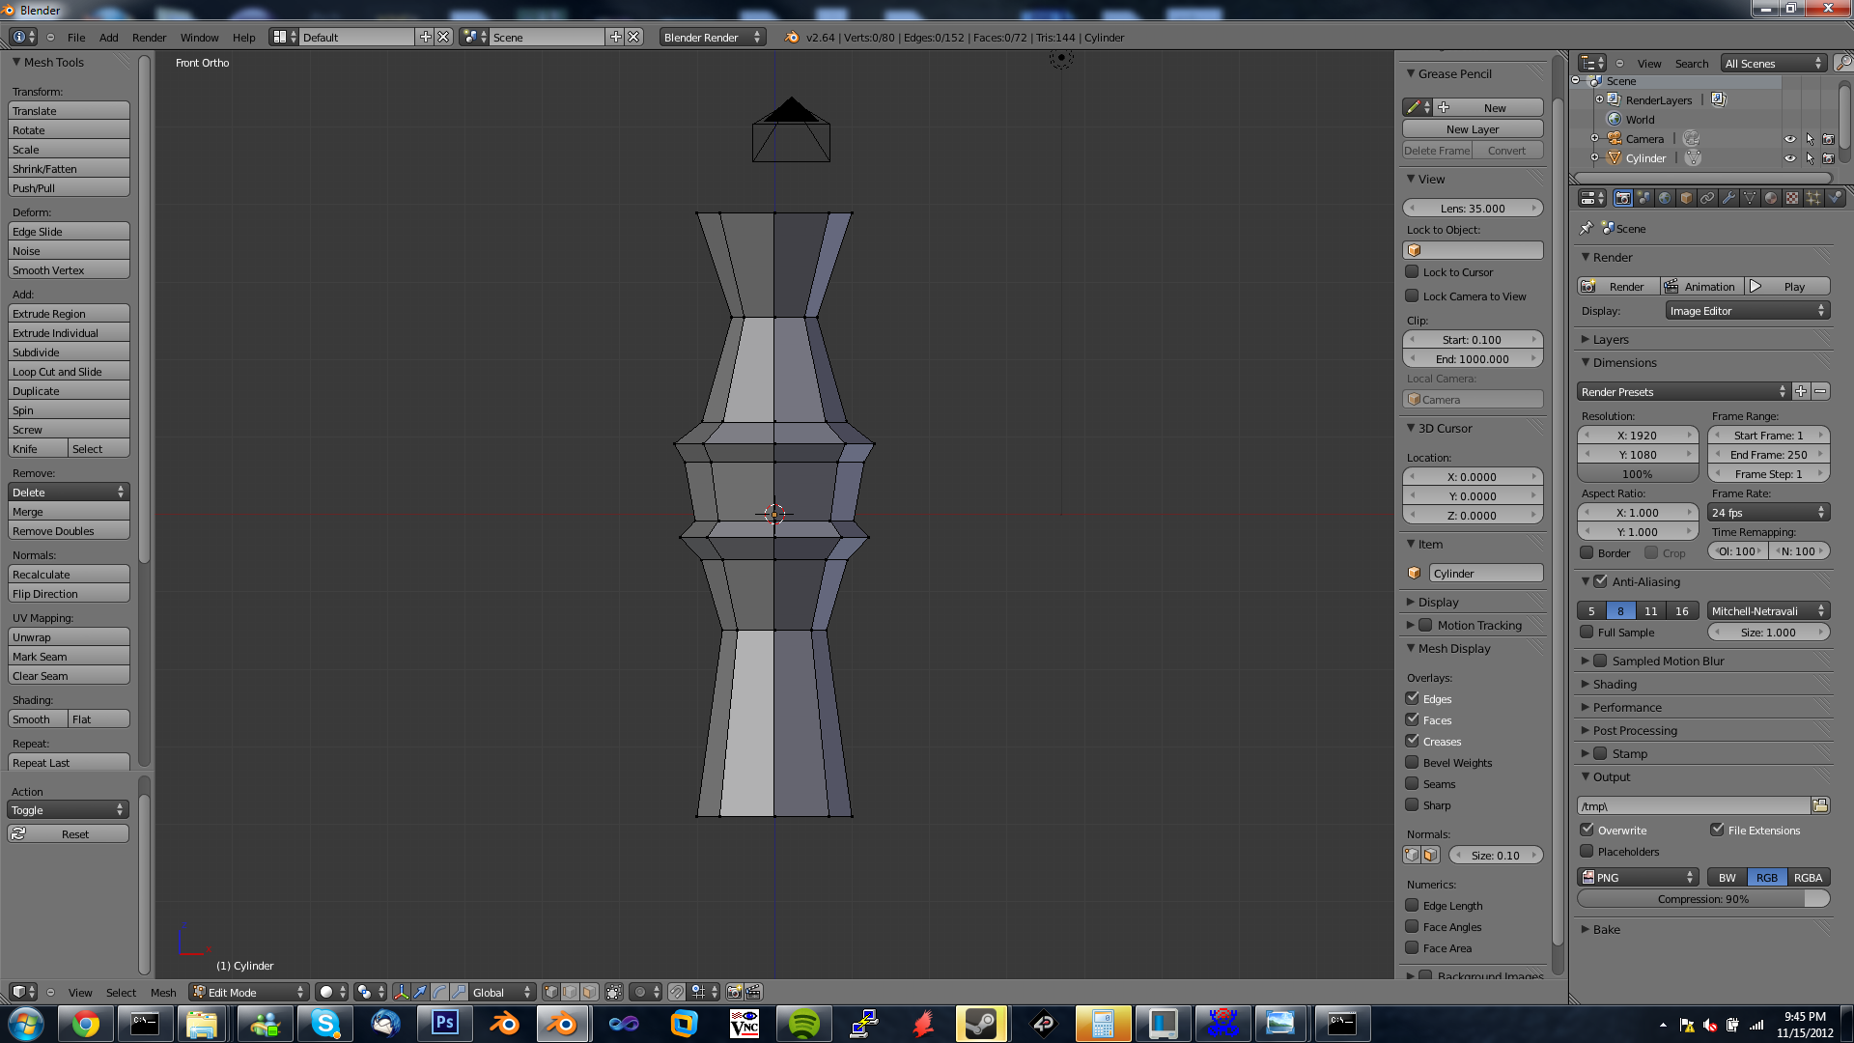The image size is (1854, 1043).
Task: Open the Scene properties tab icon
Action: tap(1643, 198)
